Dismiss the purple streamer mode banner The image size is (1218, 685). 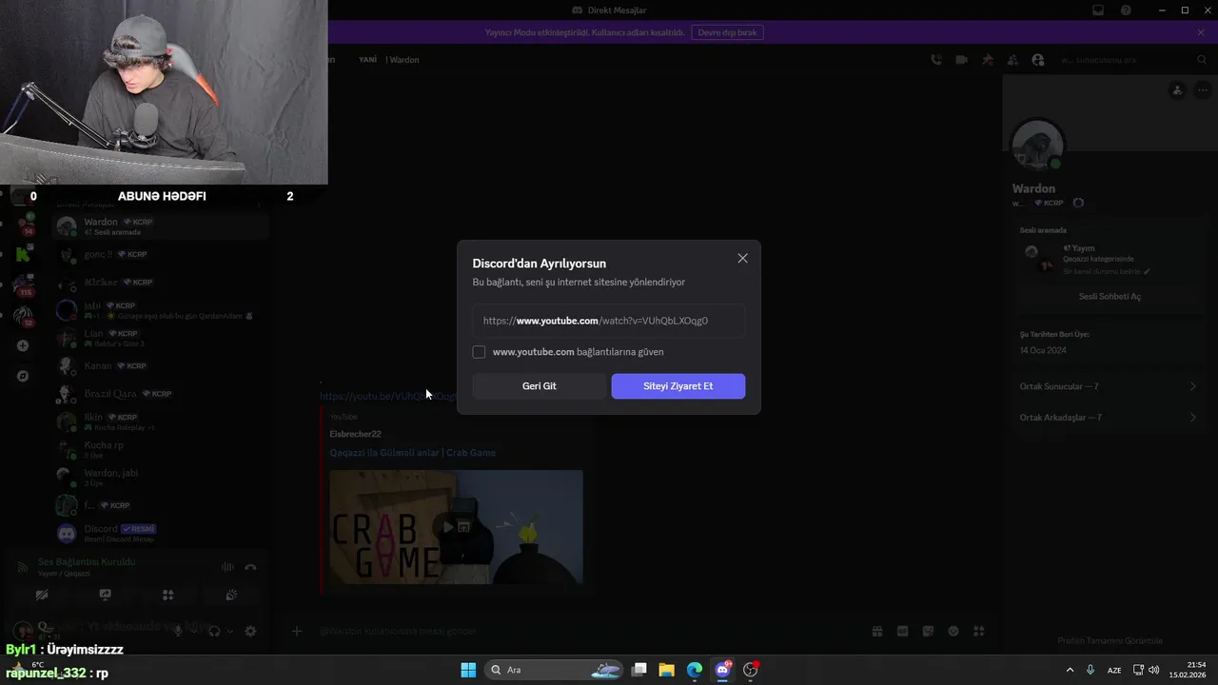tap(1201, 32)
